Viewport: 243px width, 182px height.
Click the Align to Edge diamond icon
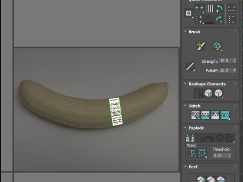pyautogui.click(x=209, y=19)
